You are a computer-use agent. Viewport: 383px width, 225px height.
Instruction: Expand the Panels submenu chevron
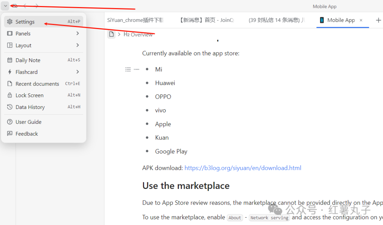coord(78,33)
